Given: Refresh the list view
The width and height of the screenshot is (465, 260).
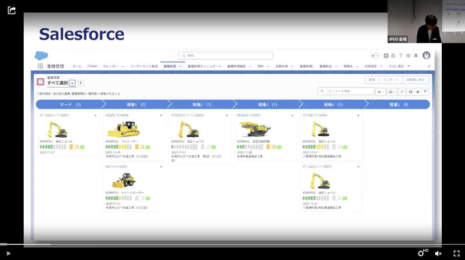Looking at the screenshot, I should tap(402, 92).
